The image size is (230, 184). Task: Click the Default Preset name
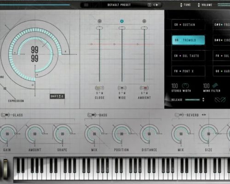(119, 5)
